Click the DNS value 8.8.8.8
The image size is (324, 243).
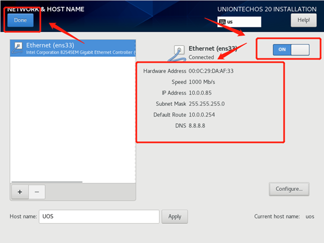tap(197, 126)
